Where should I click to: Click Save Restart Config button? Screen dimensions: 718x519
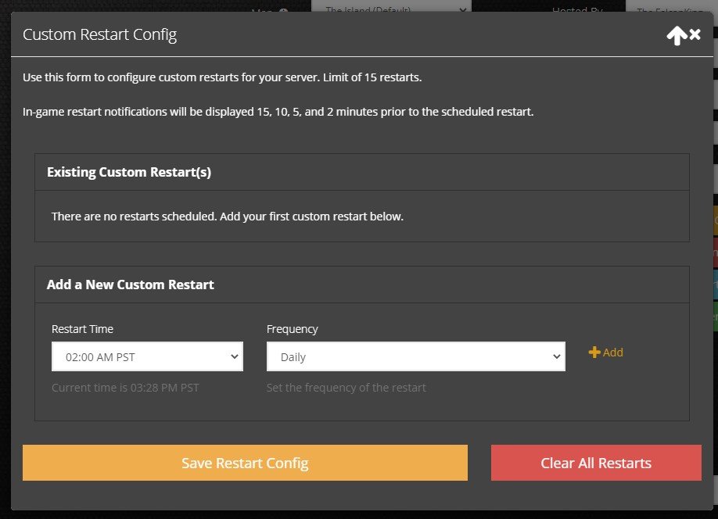coord(245,463)
